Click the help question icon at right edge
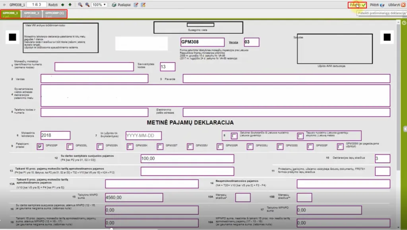 click(404, 23)
